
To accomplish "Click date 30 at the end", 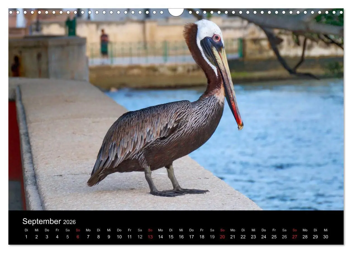I will click(326, 237).
